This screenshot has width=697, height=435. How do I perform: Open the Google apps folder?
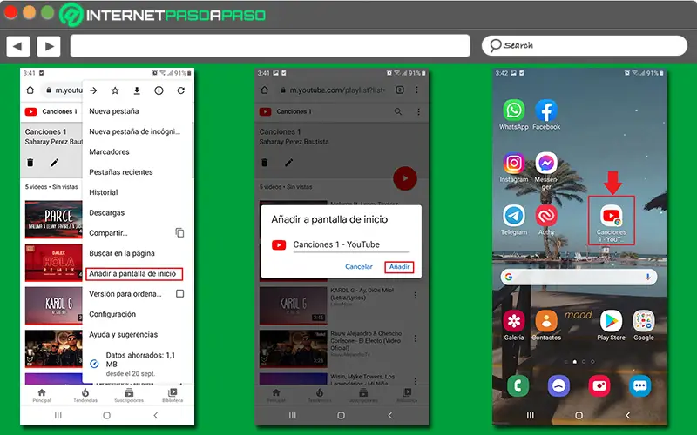[643, 321]
